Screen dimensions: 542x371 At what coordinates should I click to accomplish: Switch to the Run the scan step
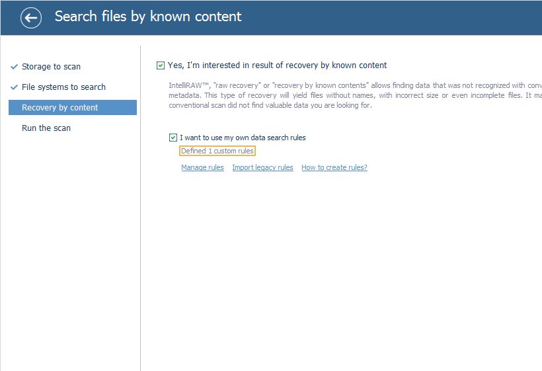46,128
